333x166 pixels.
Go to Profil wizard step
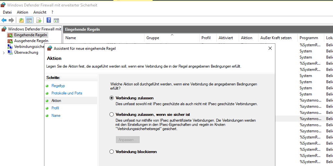(x=55, y=108)
